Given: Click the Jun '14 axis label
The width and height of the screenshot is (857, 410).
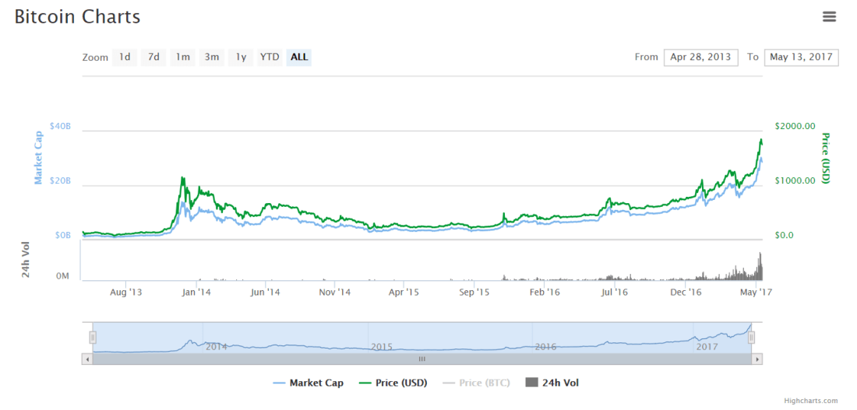Looking at the screenshot, I should pos(265,293).
